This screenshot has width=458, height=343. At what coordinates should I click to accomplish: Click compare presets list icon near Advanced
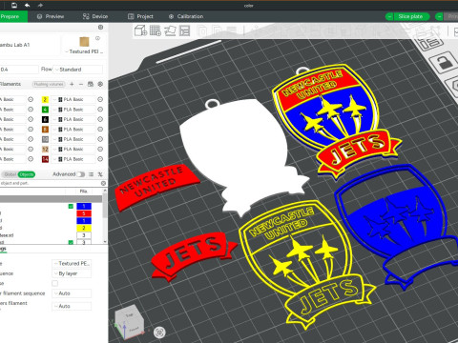92,174
